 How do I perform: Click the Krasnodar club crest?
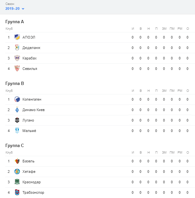[17, 182]
